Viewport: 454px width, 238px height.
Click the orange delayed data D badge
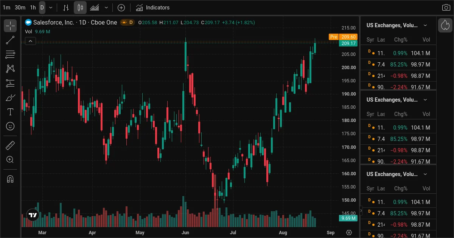coord(127,22)
